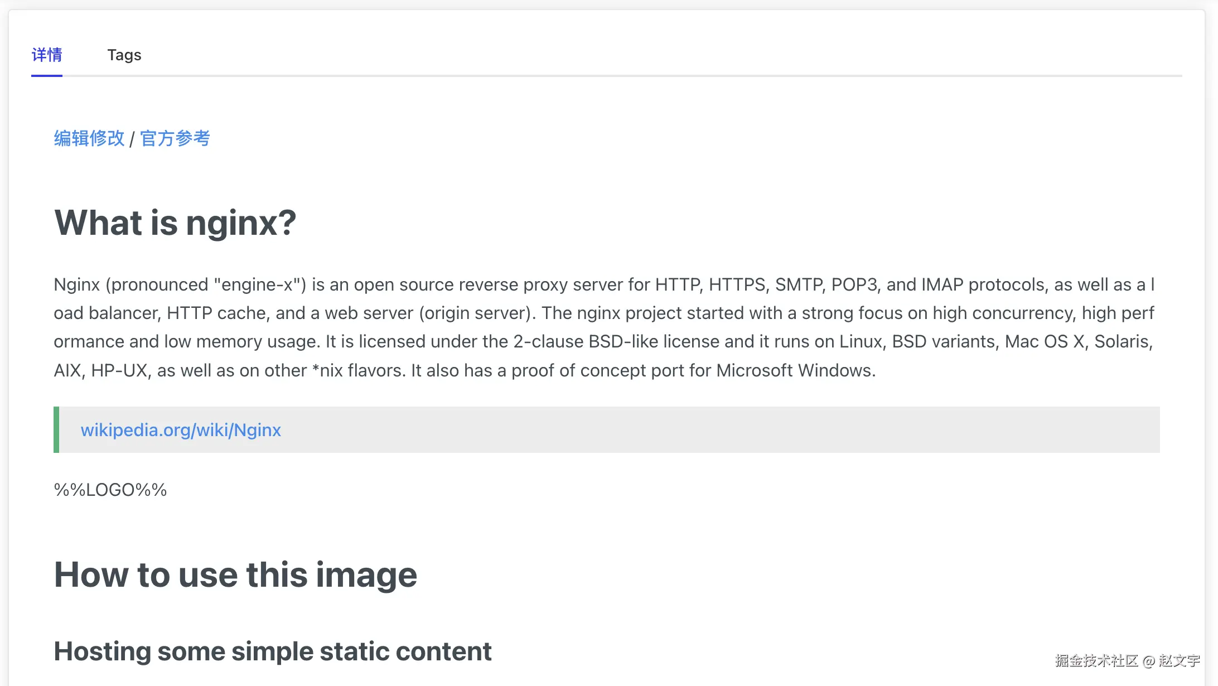Click the 编辑修改 link
The width and height of the screenshot is (1218, 686).
click(x=89, y=138)
